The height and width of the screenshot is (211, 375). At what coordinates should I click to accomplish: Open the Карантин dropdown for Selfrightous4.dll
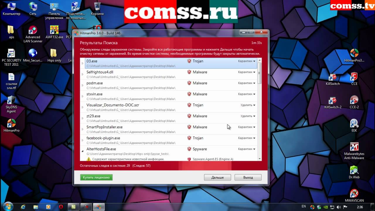pos(246,72)
